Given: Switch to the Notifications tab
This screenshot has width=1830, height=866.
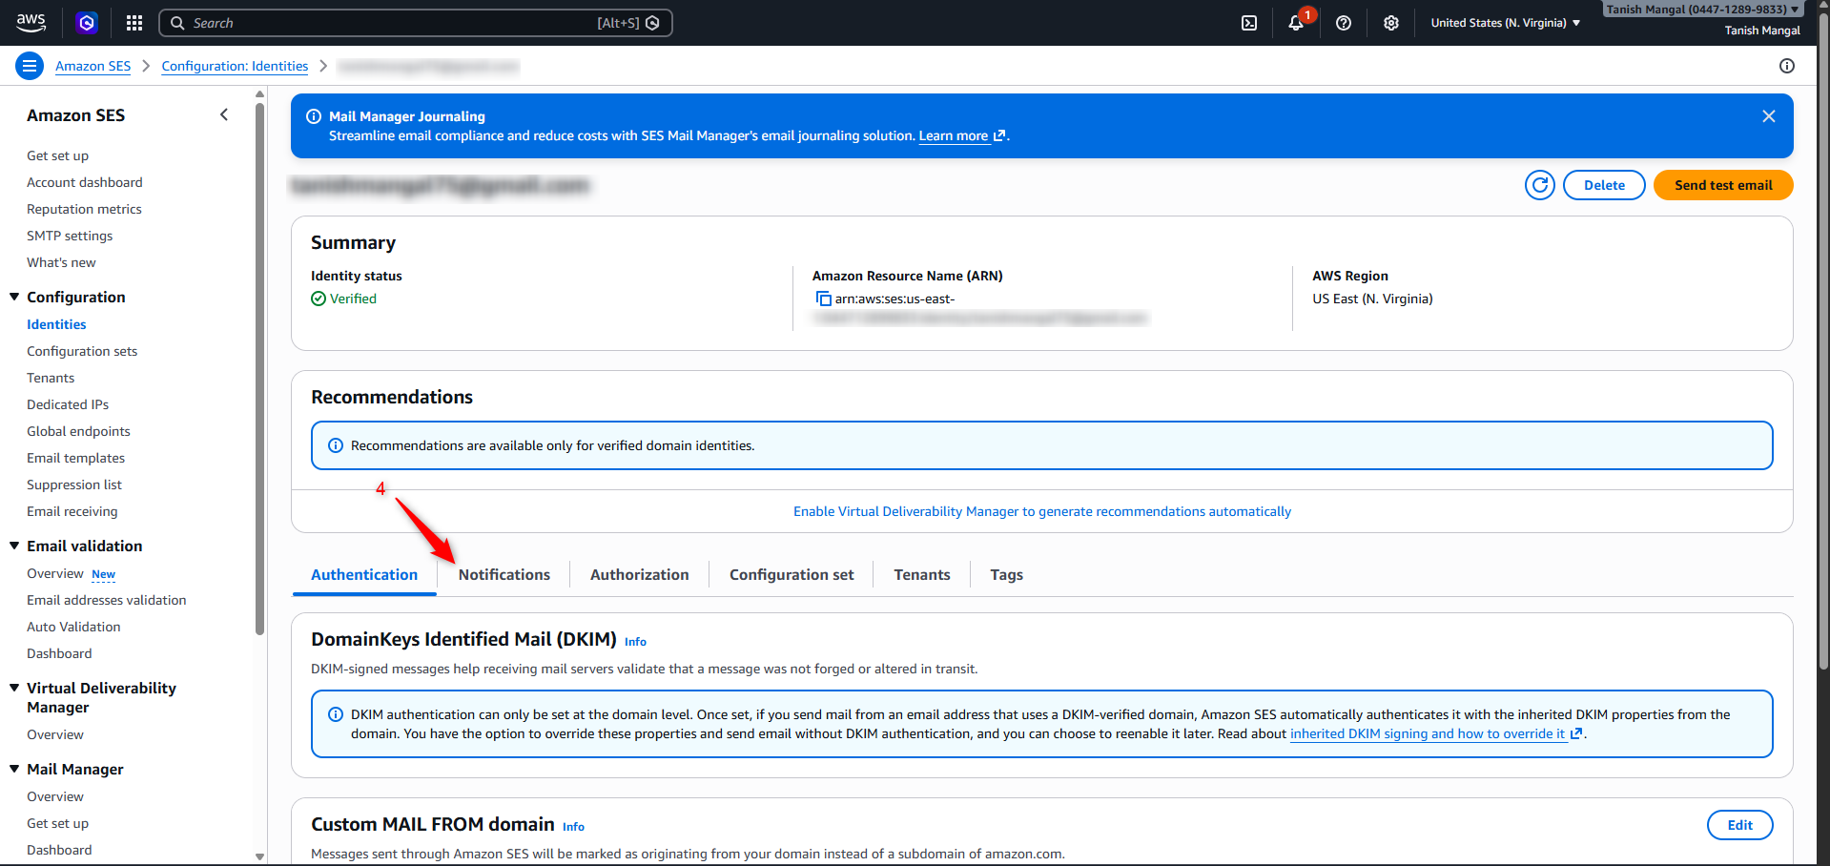Looking at the screenshot, I should coord(504,575).
